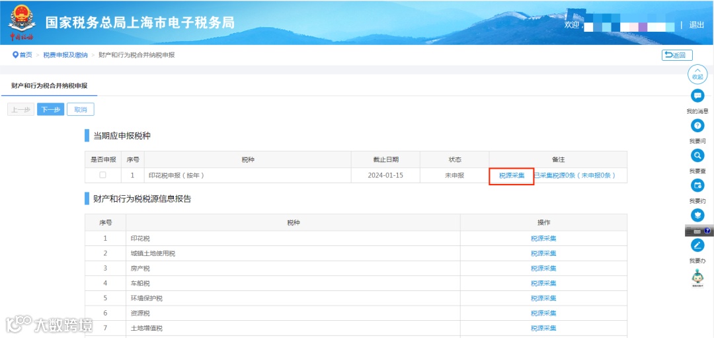Image resolution: width=714 pixels, height=338 pixels.
Task: Click 税源采集 in 当期应申报税种 row
Action: [x=512, y=175]
